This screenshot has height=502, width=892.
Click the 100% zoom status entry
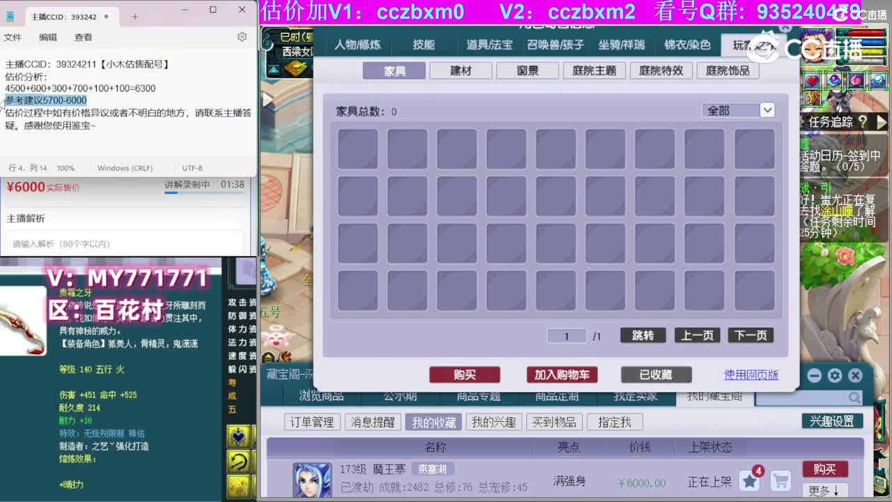pos(66,168)
